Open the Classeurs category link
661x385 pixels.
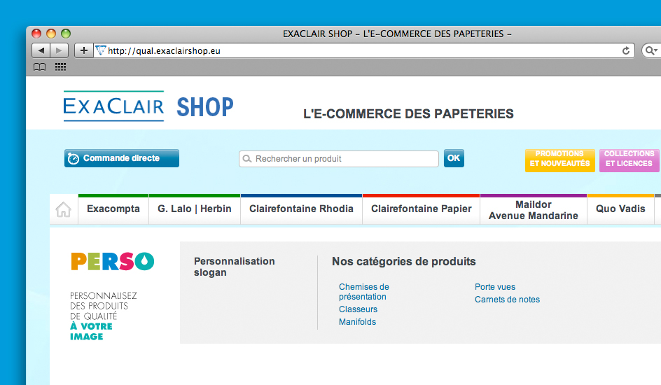pyautogui.click(x=359, y=309)
